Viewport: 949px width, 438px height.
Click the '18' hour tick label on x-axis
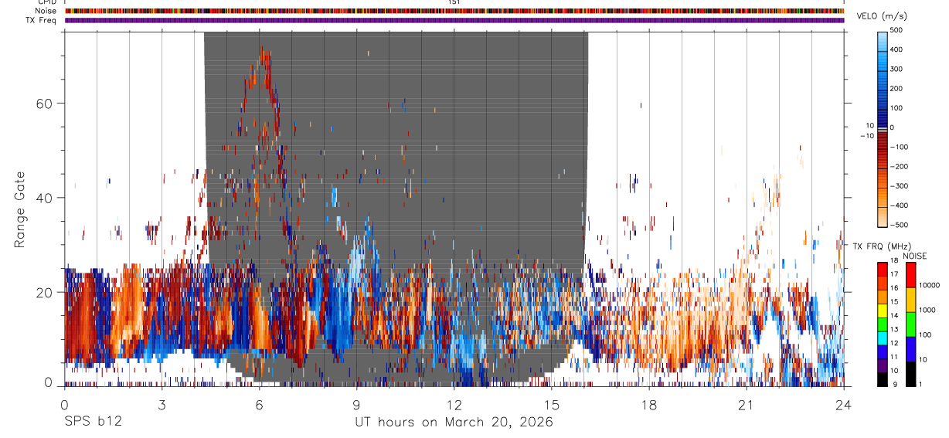pos(648,405)
